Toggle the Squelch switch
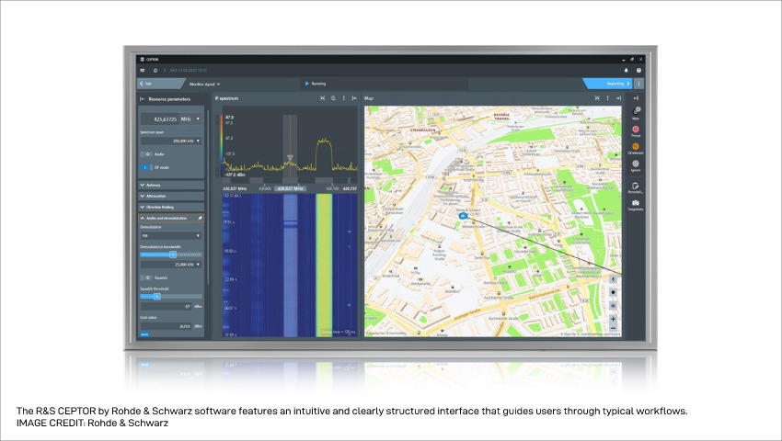The height and width of the screenshot is (441, 782). (146, 277)
